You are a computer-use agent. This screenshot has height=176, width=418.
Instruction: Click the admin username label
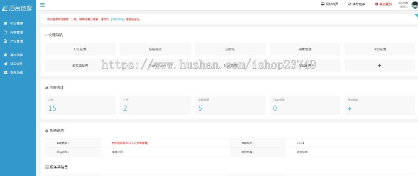tap(403, 3)
